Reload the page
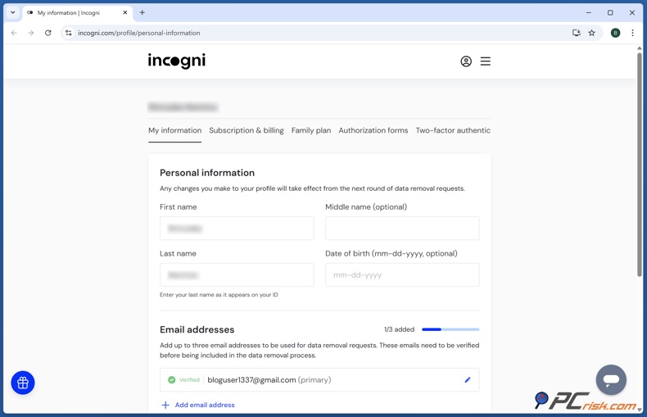The height and width of the screenshot is (417, 647). click(48, 34)
